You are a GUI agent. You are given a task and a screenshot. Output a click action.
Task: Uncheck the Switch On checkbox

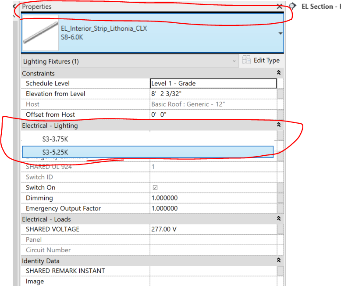(x=155, y=187)
